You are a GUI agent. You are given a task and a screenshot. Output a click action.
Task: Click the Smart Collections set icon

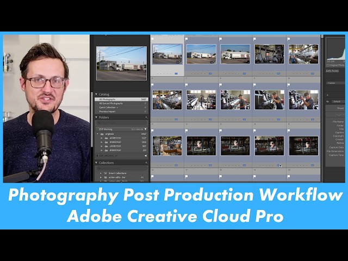click(105, 173)
